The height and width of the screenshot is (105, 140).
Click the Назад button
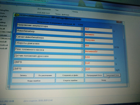(x=103, y=80)
